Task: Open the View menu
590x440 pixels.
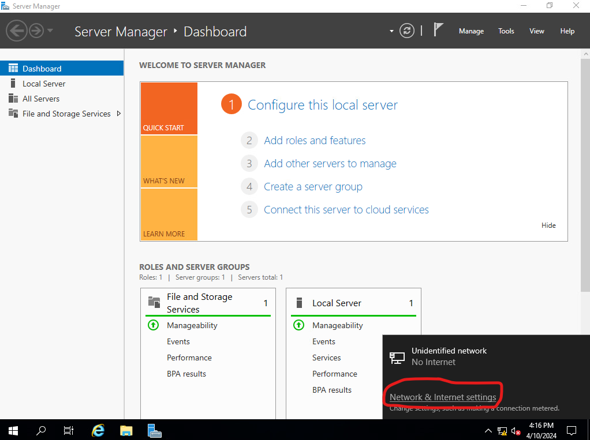Action: click(536, 31)
